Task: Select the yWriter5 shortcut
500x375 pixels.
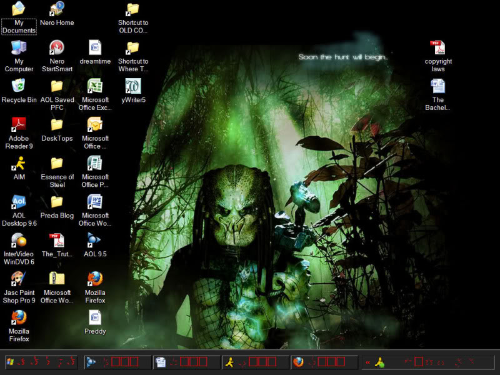Action: [133, 91]
